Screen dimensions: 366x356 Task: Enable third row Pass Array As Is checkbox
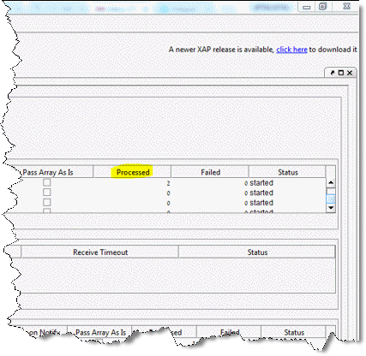pos(47,202)
